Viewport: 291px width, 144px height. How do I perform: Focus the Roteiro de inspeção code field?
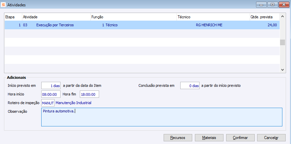point(48,103)
